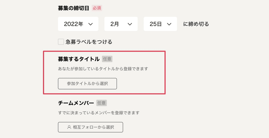Select the 募集するタイトル heading
This screenshot has height=138, width=269.
79,59
